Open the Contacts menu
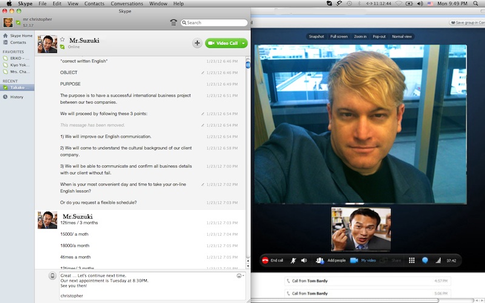 coord(95,4)
